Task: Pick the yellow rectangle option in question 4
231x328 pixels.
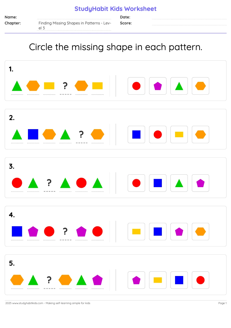Action: click(x=136, y=232)
